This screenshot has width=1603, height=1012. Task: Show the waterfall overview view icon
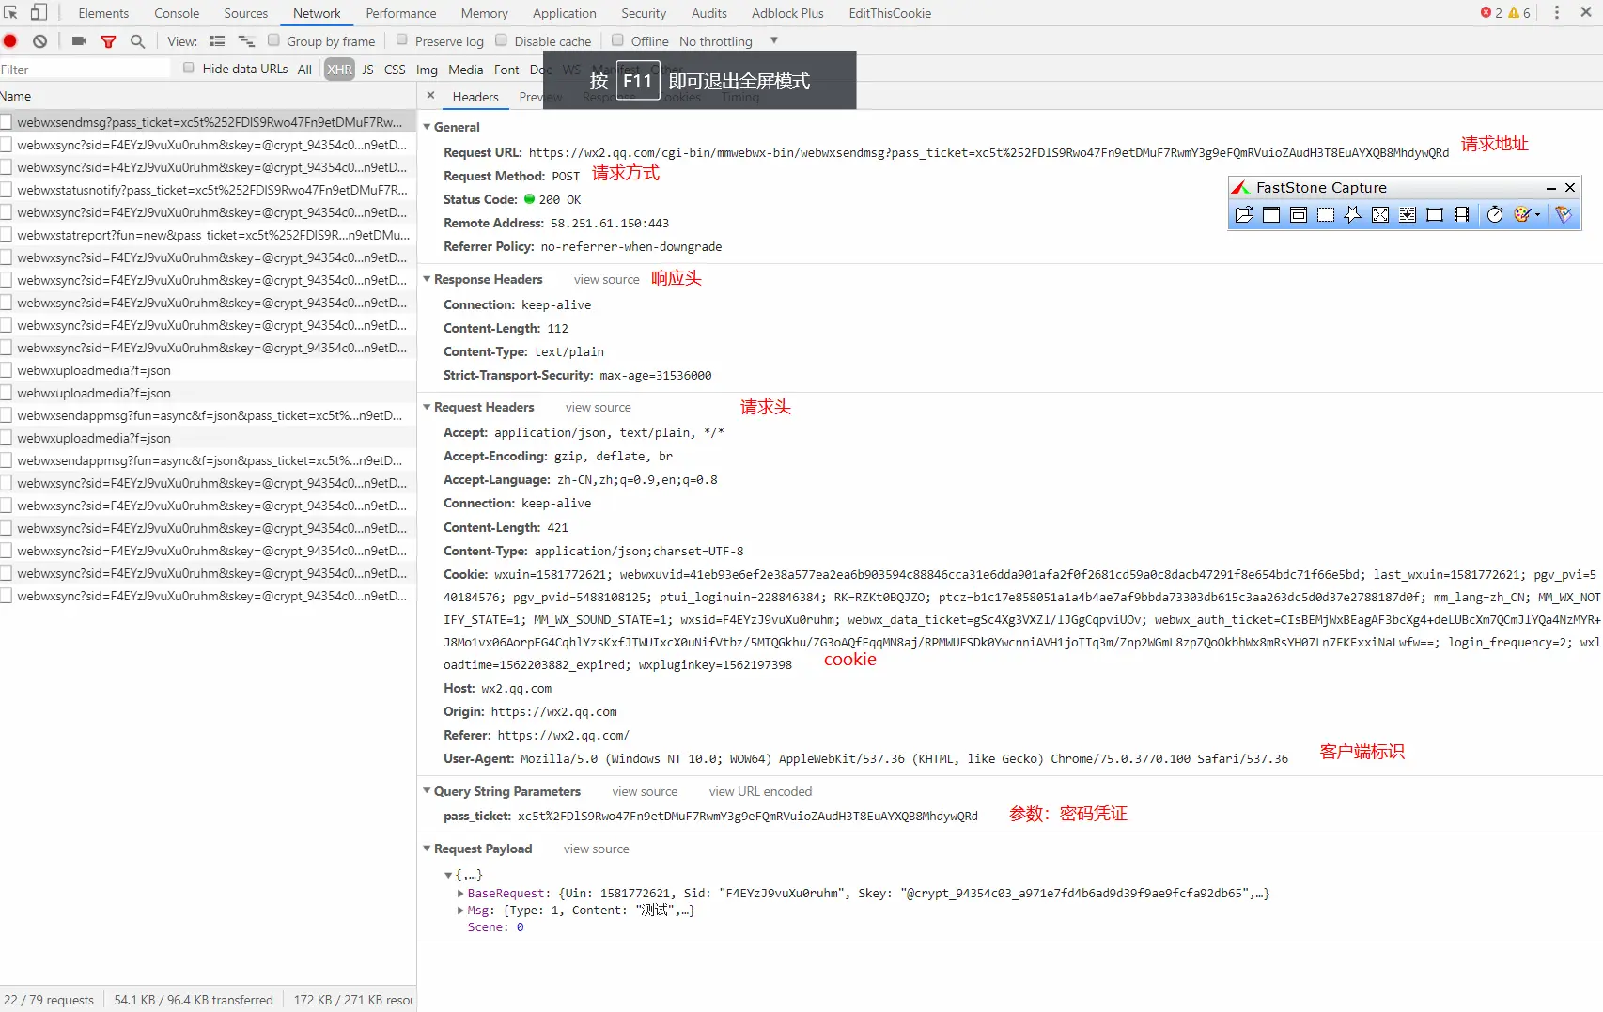click(247, 41)
